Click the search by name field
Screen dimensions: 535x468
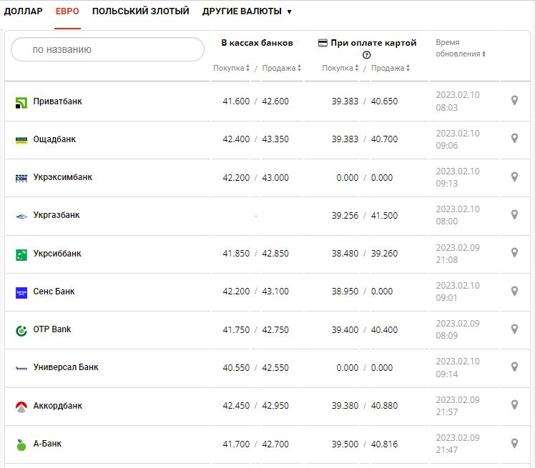coord(107,49)
